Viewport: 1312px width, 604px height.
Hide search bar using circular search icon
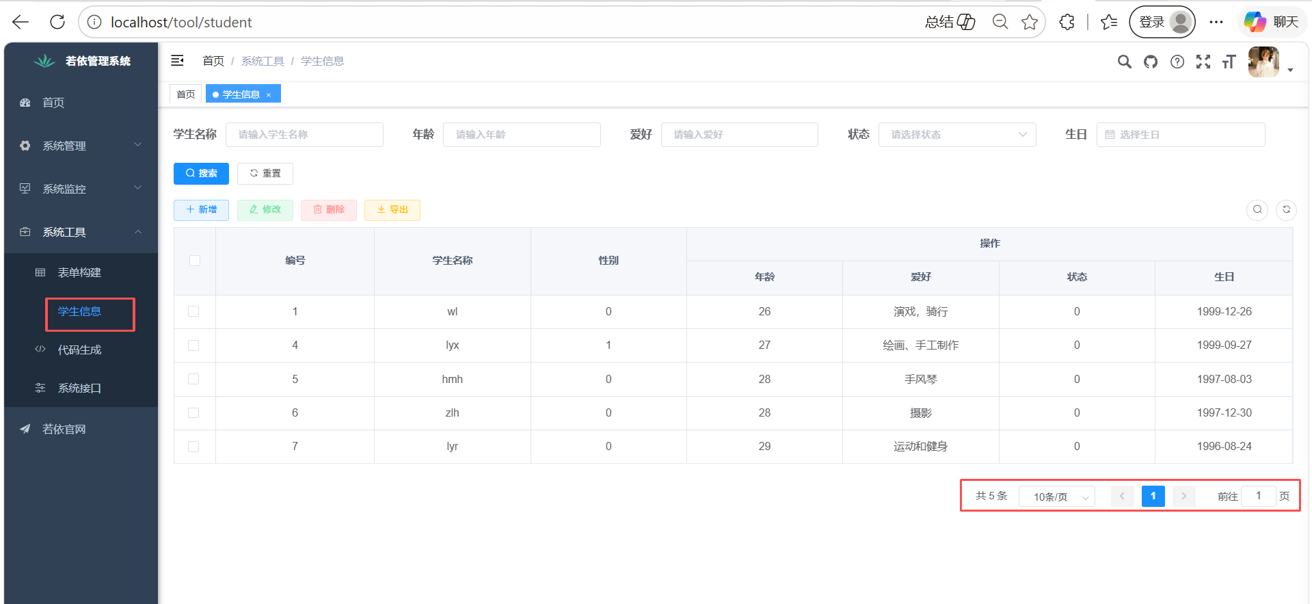click(1257, 209)
